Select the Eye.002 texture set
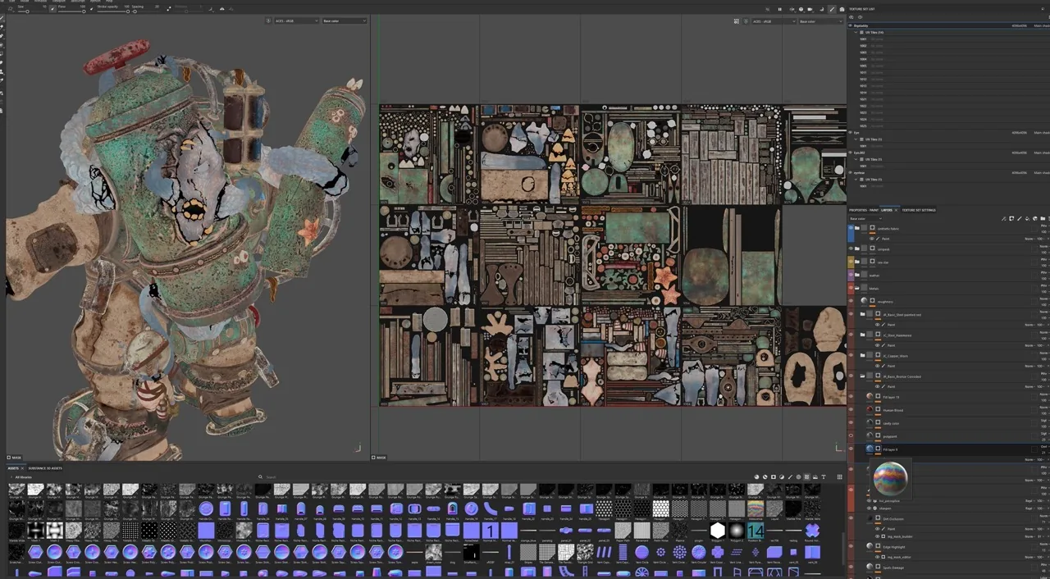The height and width of the screenshot is (579, 1050). [948, 153]
